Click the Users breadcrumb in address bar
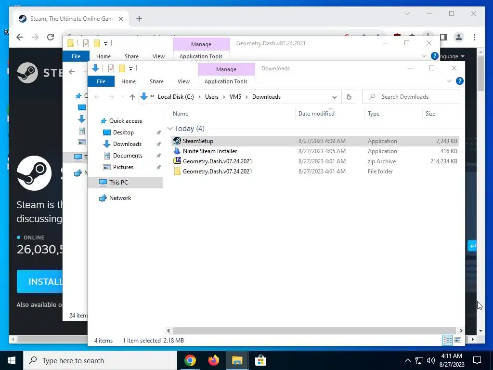Viewport: 493px width, 370px height. click(x=212, y=96)
